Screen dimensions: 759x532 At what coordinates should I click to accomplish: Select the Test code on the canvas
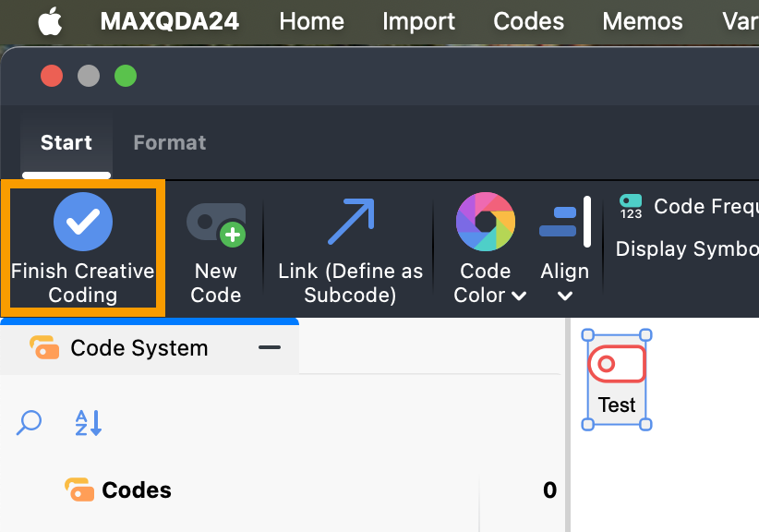click(x=617, y=380)
